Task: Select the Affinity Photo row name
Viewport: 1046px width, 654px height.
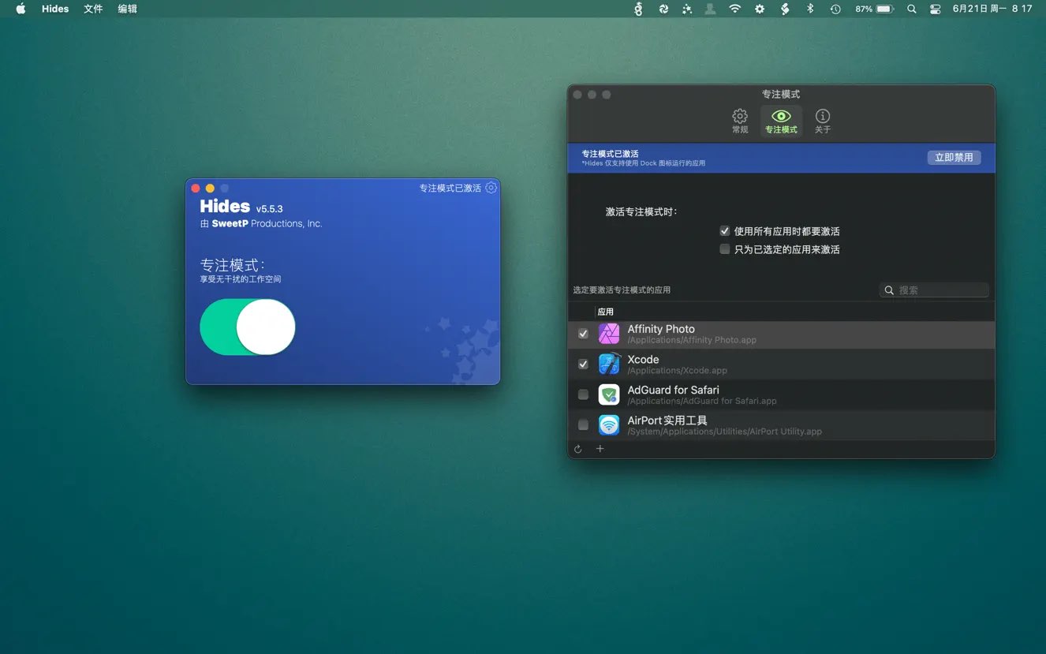Action: pyautogui.click(x=661, y=329)
